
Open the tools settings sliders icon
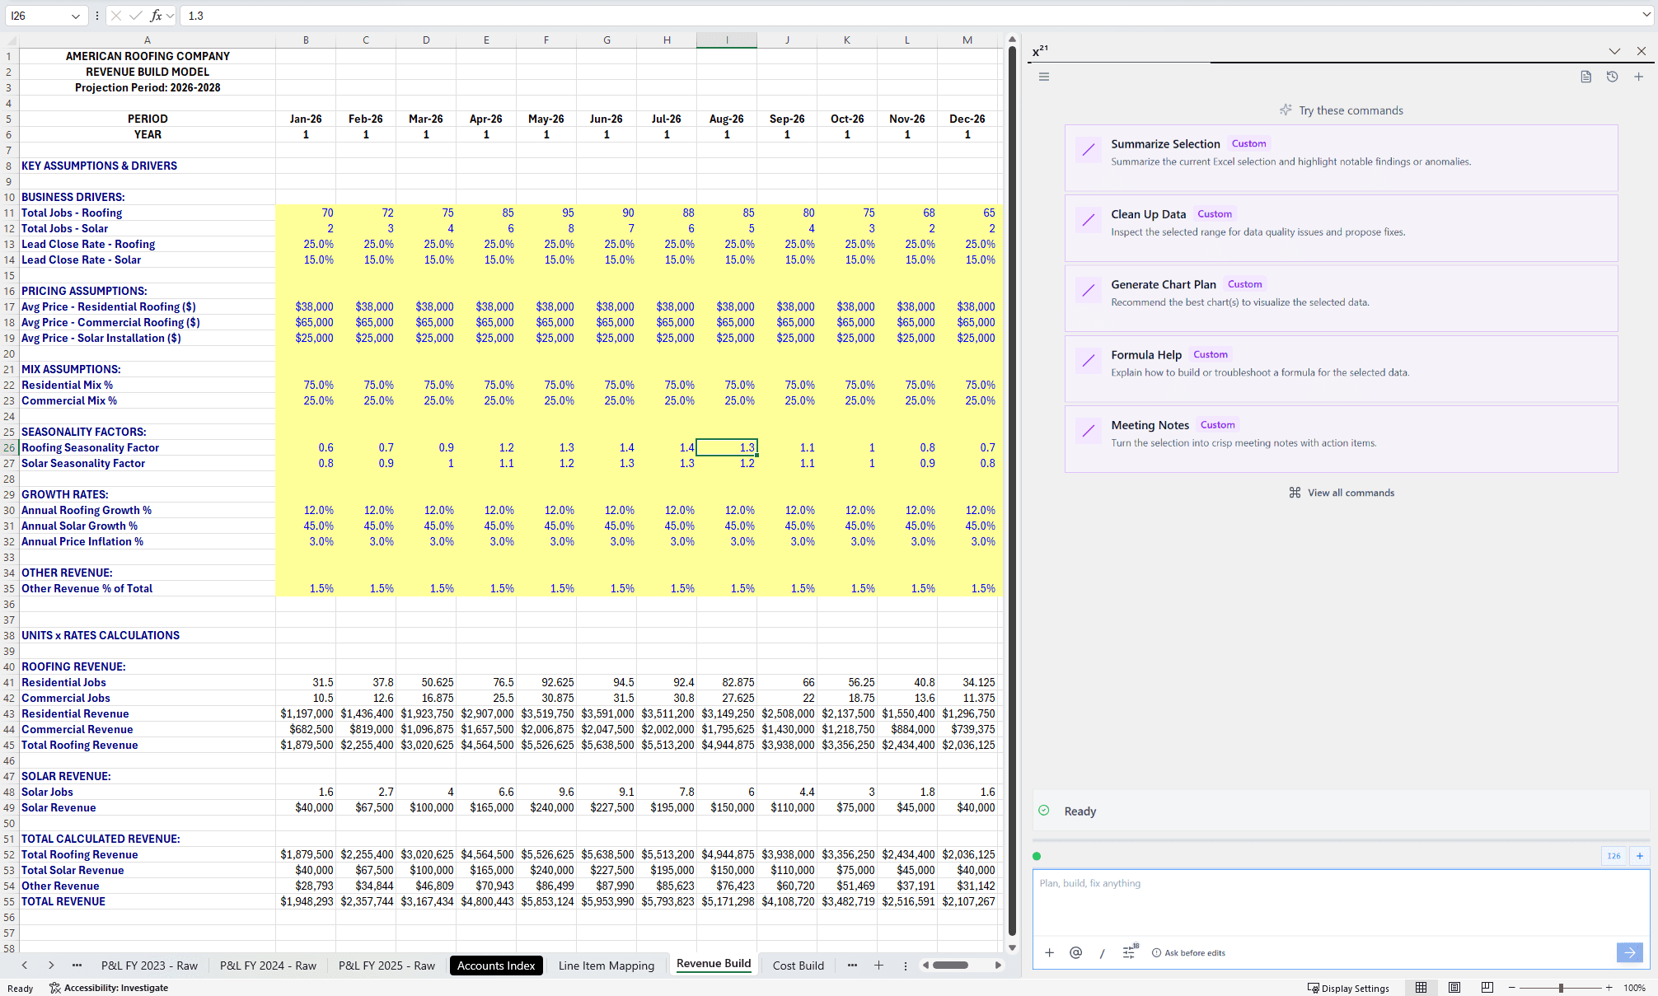[x=1130, y=952]
